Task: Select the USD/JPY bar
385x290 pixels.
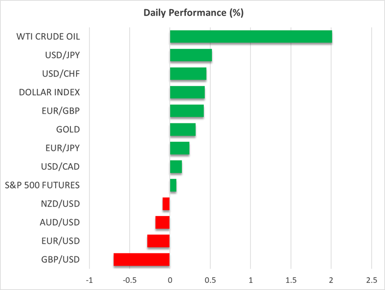Action: pos(190,55)
